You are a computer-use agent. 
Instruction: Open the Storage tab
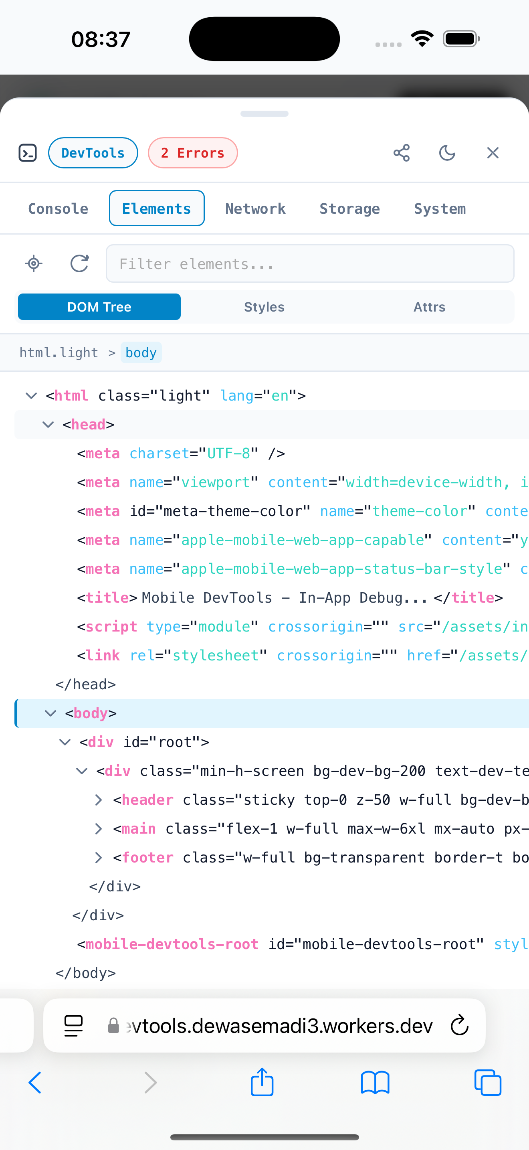click(x=350, y=209)
